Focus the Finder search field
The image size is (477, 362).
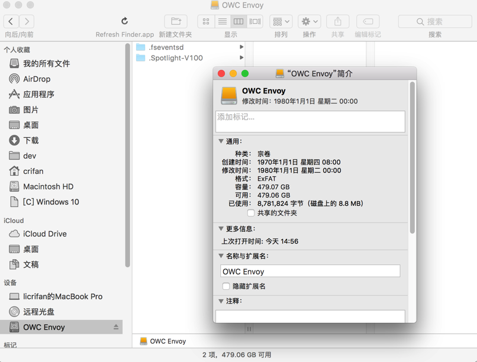[435, 21]
